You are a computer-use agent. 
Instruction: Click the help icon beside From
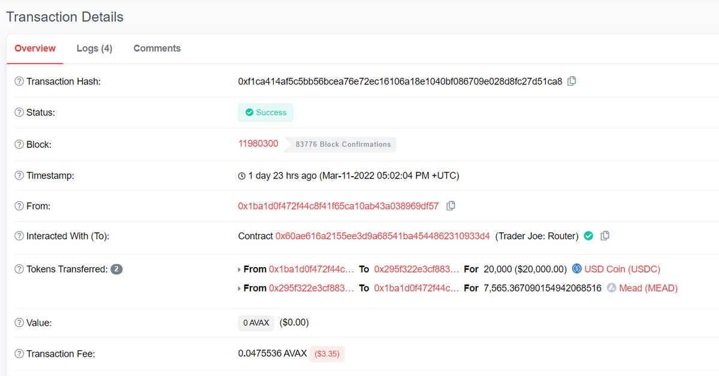click(x=19, y=206)
